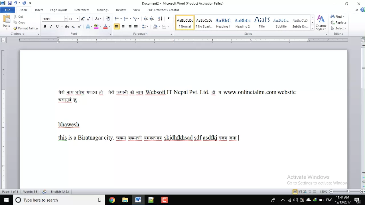Click the Text Effects icon

[88, 26]
